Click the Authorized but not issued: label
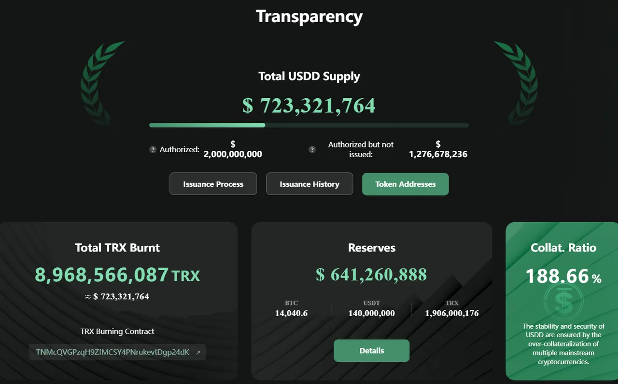This screenshot has height=384, width=618. (x=361, y=149)
